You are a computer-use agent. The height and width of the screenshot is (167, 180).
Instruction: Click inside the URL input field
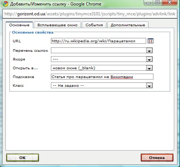(99, 41)
